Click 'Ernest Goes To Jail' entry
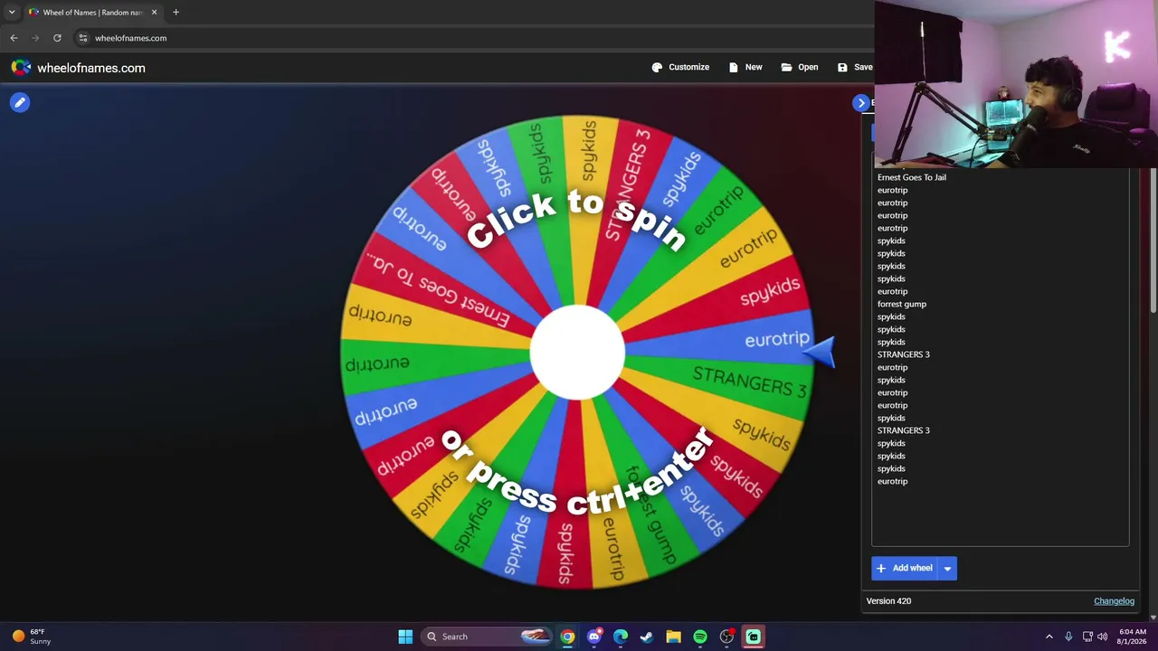Viewport: 1158px width, 651px height. [912, 177]
